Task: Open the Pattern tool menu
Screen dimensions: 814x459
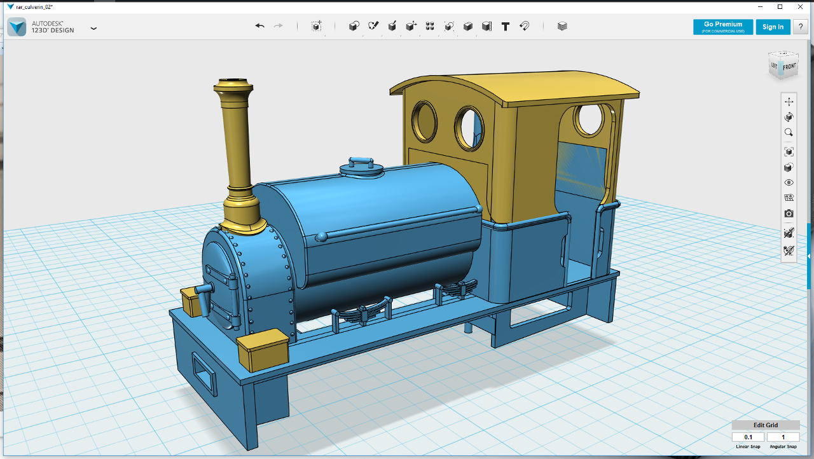Action: (x=430, y=26)
